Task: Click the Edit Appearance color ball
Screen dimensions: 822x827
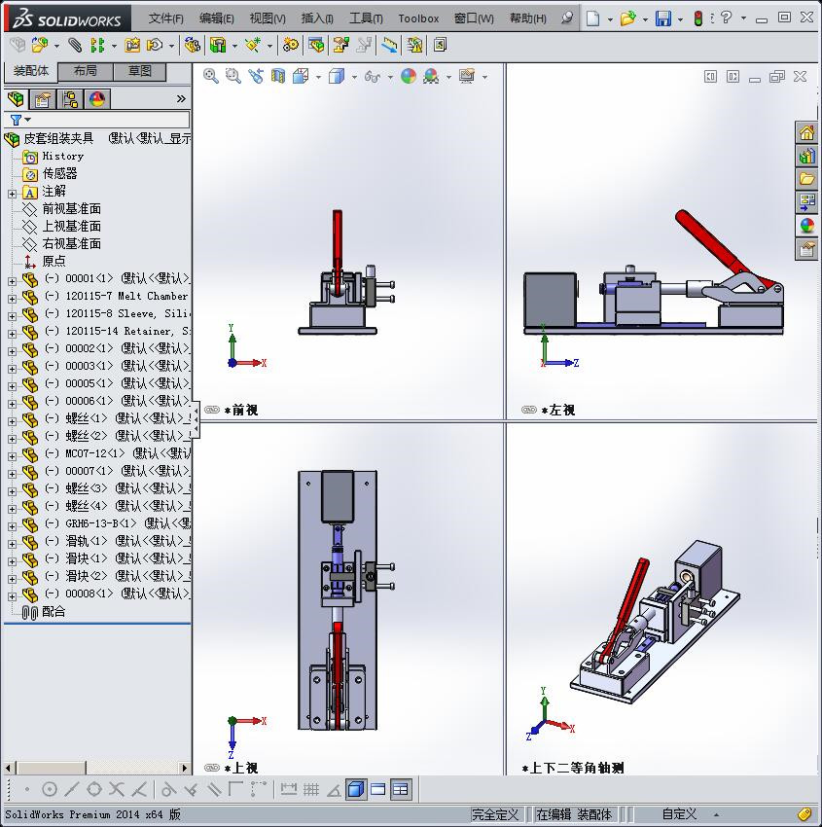Action: 409,77
